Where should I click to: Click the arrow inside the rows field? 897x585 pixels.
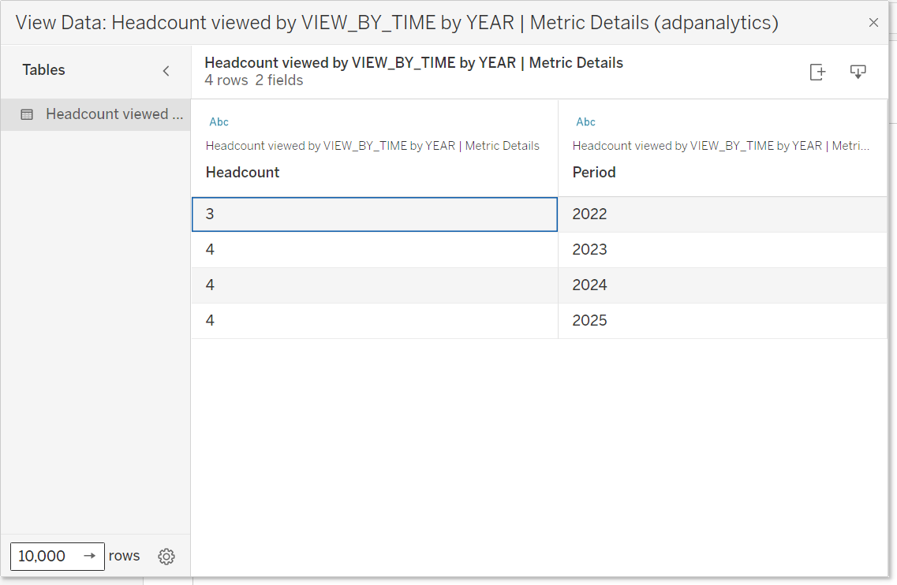tap(89, 556)
